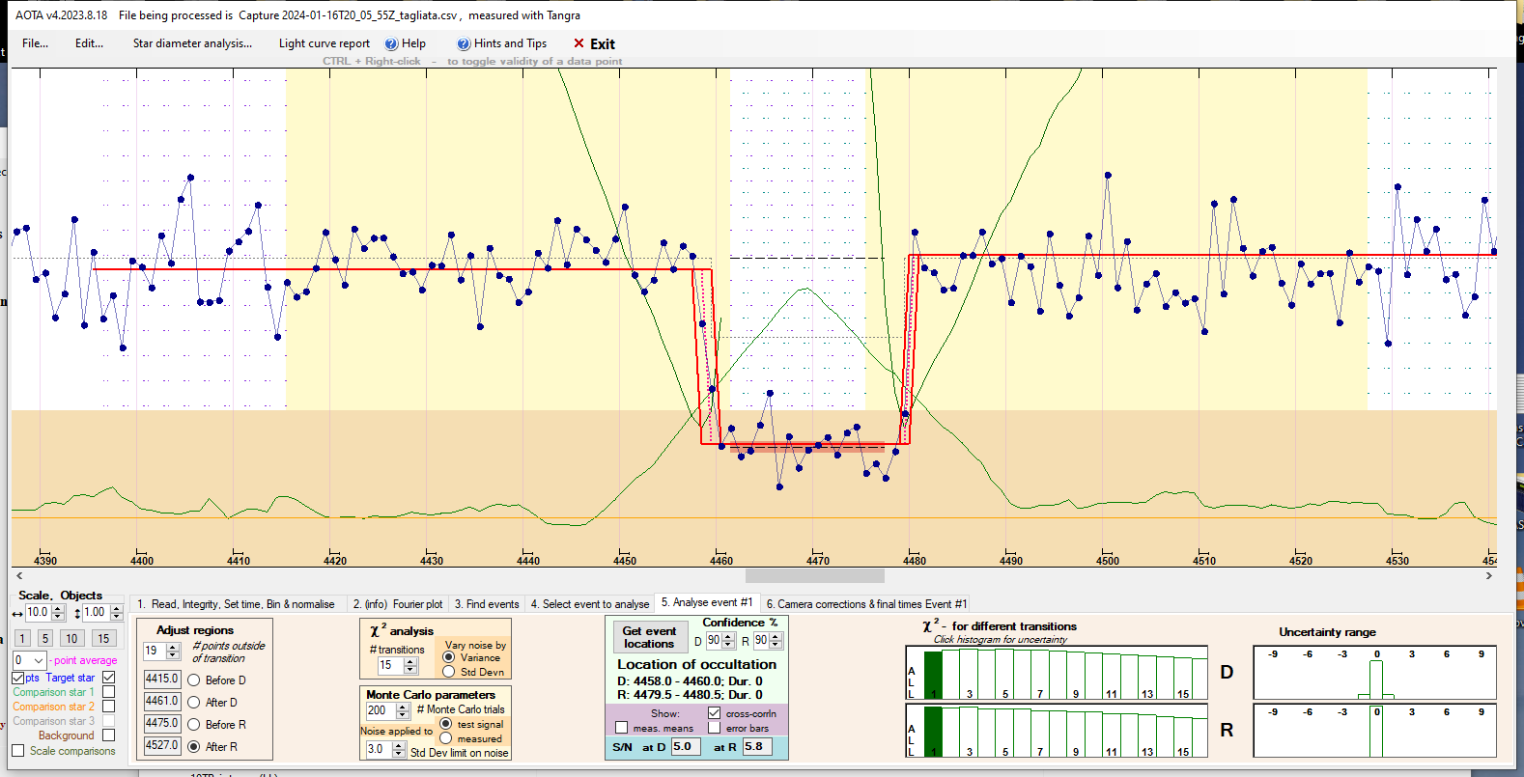This screenshot has height=777, width=1524.
Task: Open the File menu
Action: pyautogui.click(x=35, y=43)
